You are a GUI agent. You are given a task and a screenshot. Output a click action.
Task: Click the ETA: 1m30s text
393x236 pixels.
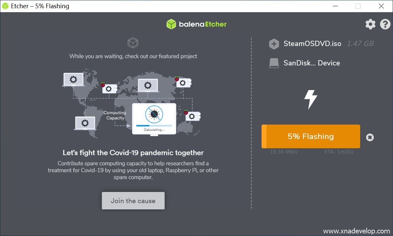[x=339, y=152]
